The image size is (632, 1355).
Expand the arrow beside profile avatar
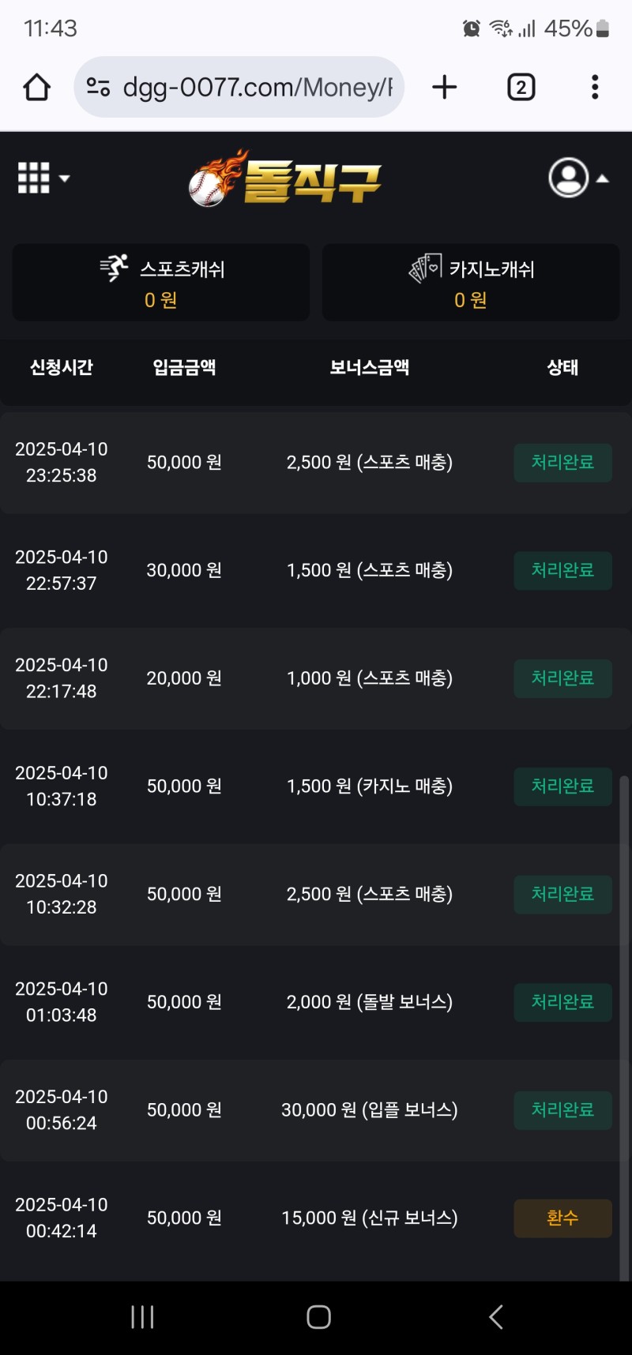point(603,178)
